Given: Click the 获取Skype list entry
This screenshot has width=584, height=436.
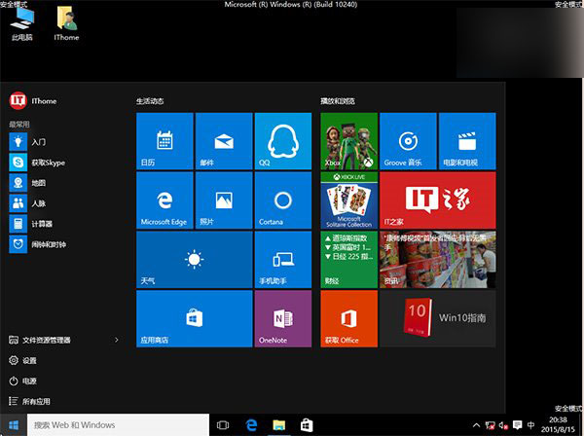Looking at the screenshot, I should pos(47,163).
